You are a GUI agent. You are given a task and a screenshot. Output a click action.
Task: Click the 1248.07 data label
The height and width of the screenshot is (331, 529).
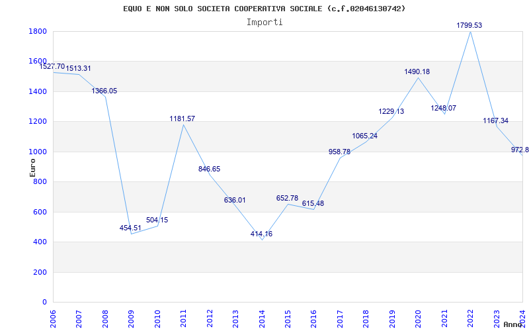coord(443,109)
